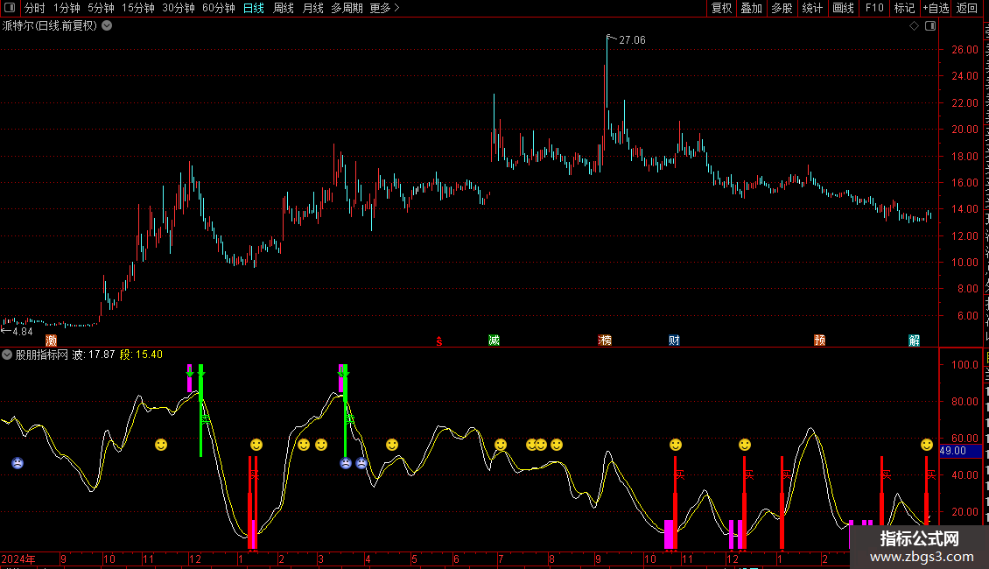Image resolution: width=989 pixels, height=569 pixels.
Task: Click the sidebar panel icon at top-left
Action: click(x=9, y=8)
